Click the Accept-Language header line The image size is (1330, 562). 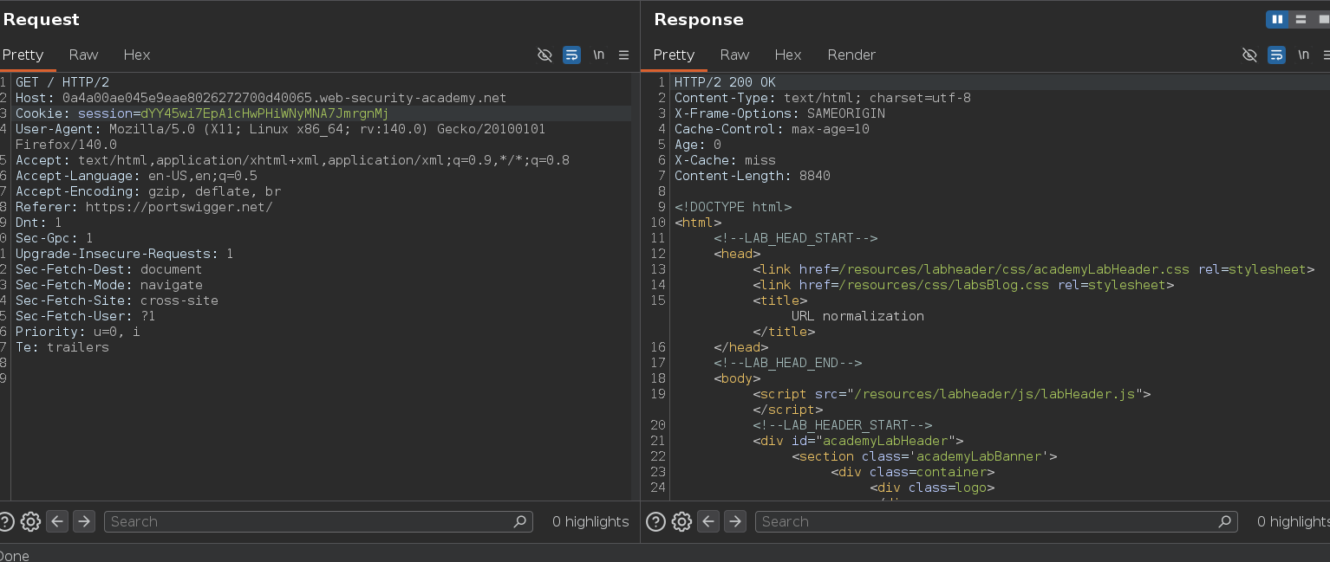[136, 176]
